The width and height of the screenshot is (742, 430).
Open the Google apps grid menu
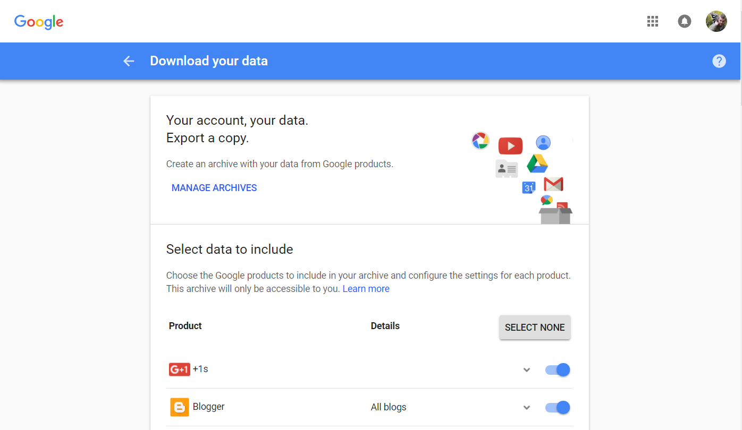(x=652, y=21)
